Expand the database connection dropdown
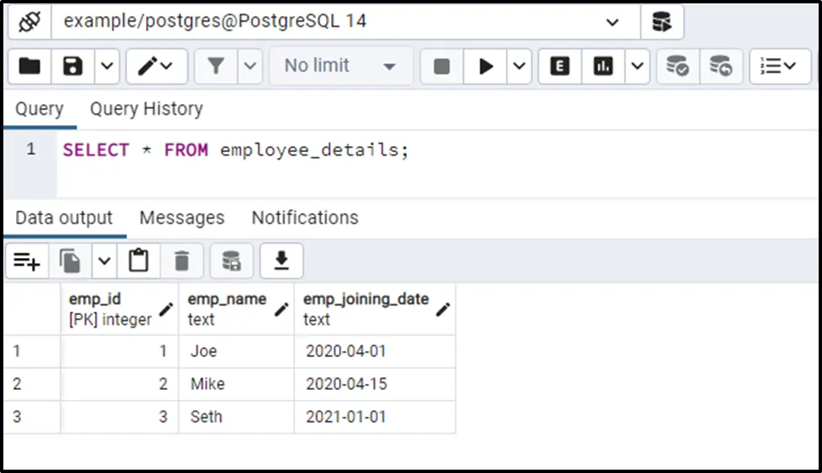822x473 pixels. tap(612, 22)
